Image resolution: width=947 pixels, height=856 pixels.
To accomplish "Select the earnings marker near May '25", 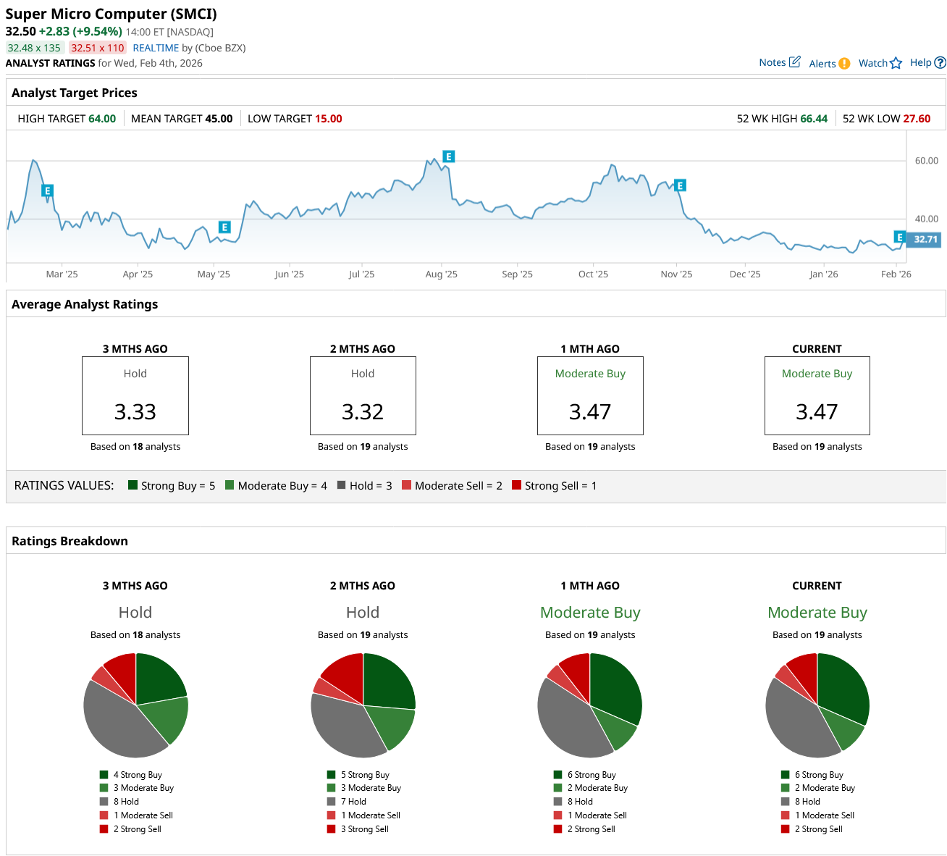I will (x=224, y=227).
